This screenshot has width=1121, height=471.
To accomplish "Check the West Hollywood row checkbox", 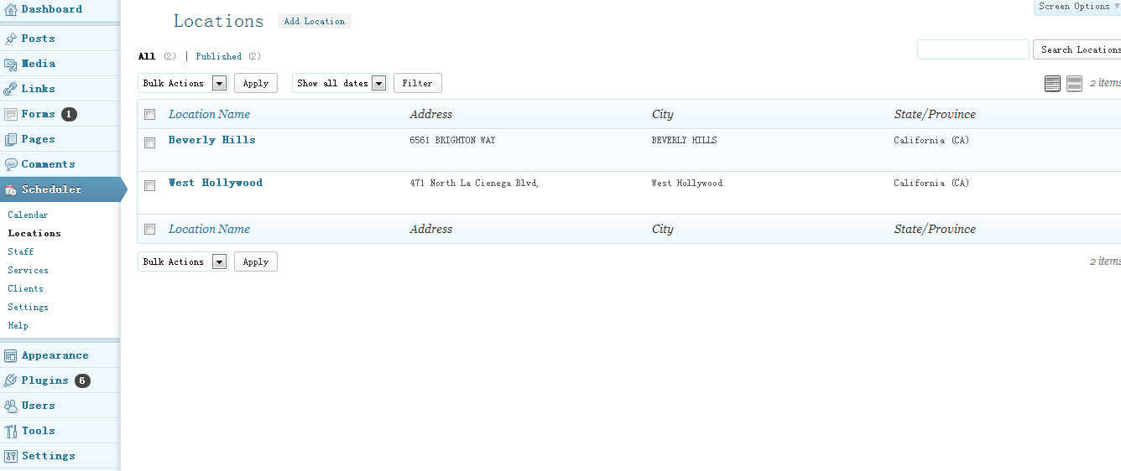I will pyautogui.click(x=149, y=185).
